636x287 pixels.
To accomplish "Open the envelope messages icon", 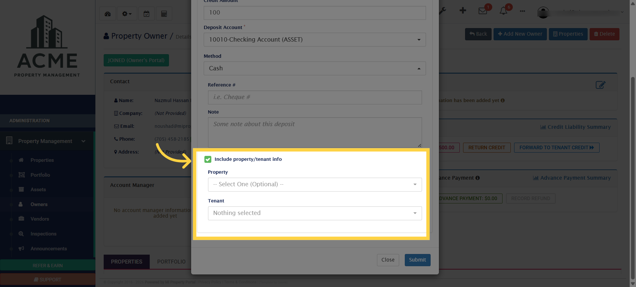I will pos(483,11).
